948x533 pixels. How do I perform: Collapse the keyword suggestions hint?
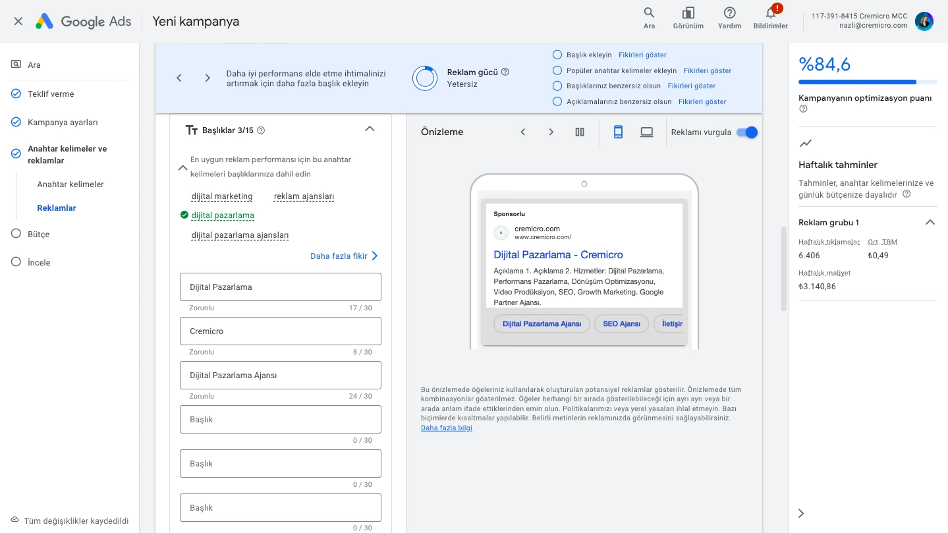[183, 167]
